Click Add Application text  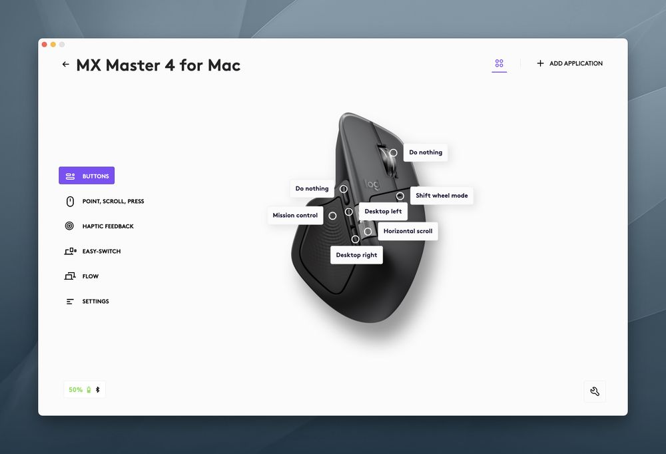coord(576,63)
